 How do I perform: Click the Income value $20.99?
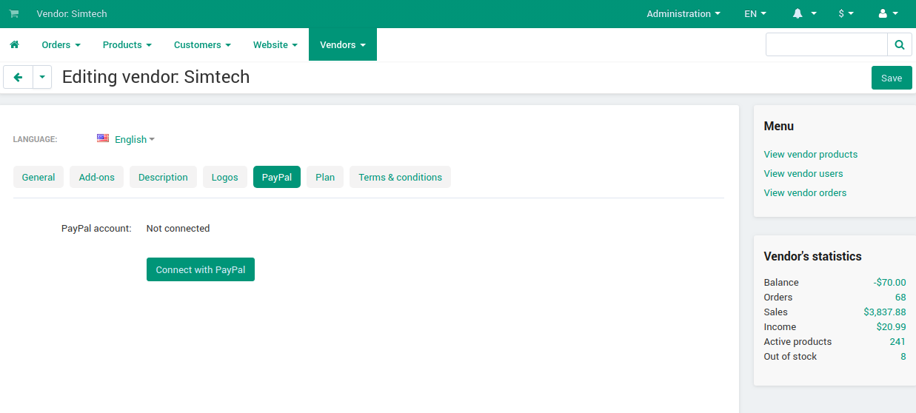coord(892,326)
